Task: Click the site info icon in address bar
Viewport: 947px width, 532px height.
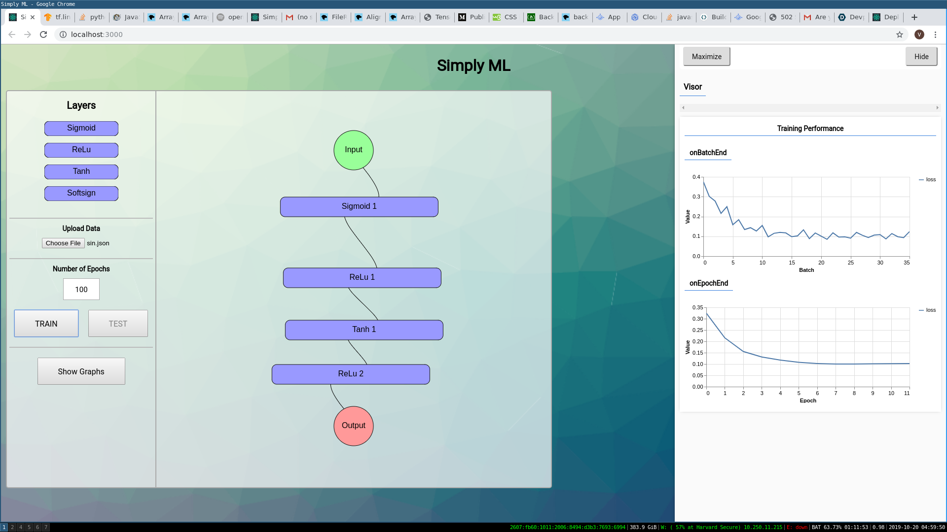Action: (x=63, y=34)
